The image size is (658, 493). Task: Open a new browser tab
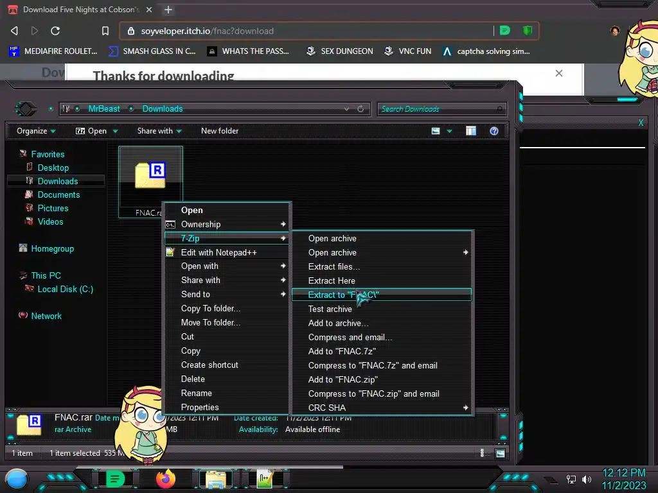(x=168, y=10)
